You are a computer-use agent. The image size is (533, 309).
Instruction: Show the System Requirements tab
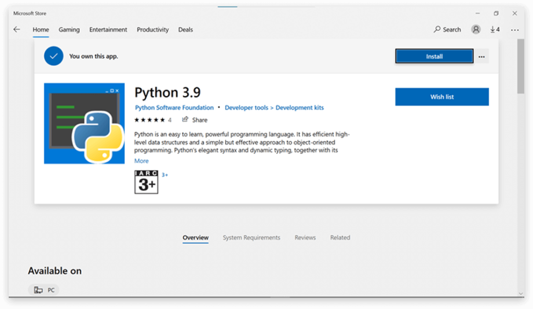click(x=251, y=238)
